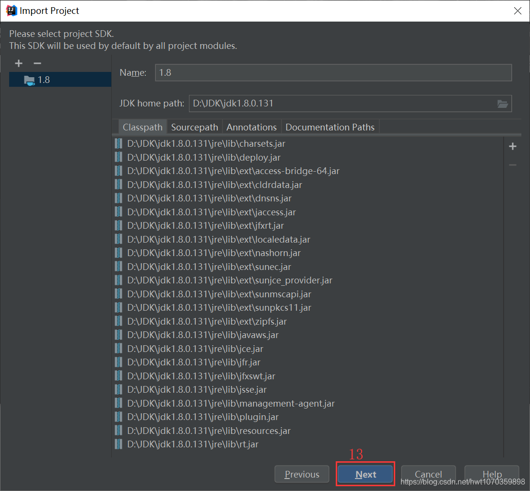Click the jar icon beside jfxrt.jar
This screenshot has width=530, height=491.
[x=118, y=226]
